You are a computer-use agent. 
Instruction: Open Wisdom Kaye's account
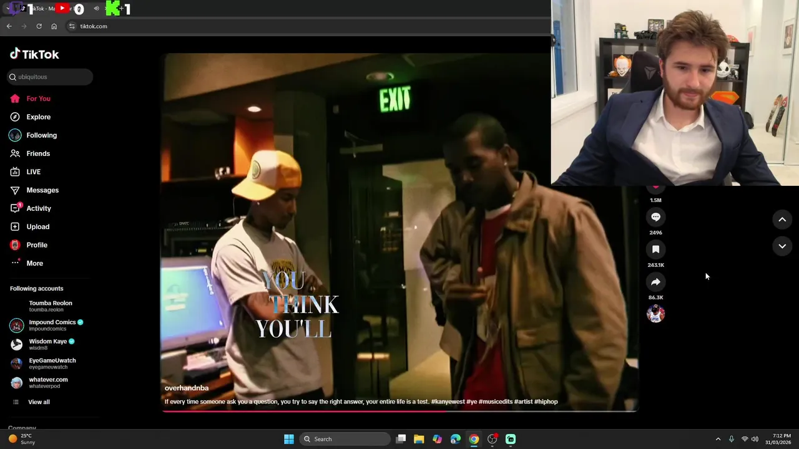[x=47, y=344]
